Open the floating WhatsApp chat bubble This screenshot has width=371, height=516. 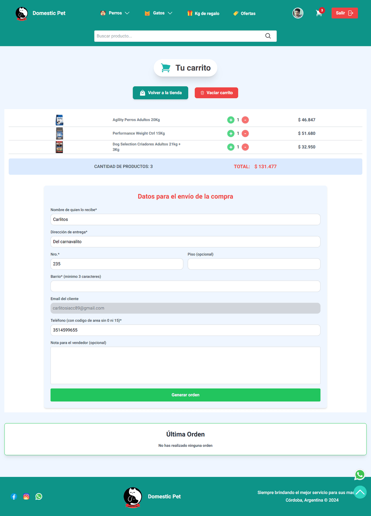click(x=360, y=474)
